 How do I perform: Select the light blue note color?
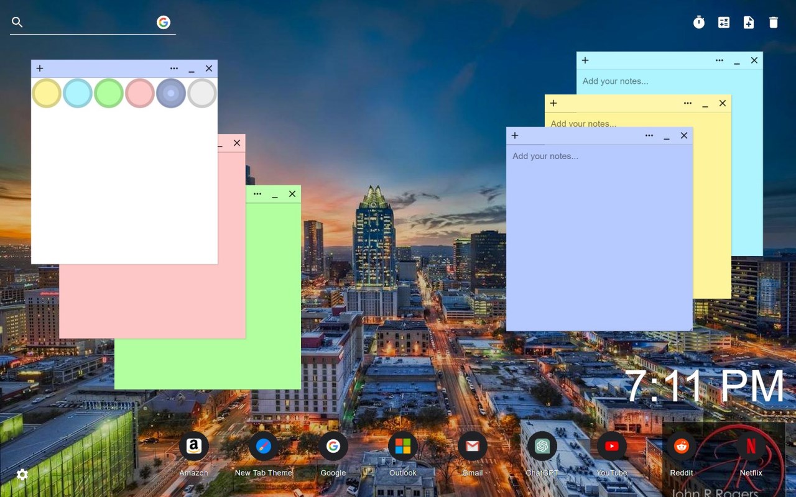[78, 93]
